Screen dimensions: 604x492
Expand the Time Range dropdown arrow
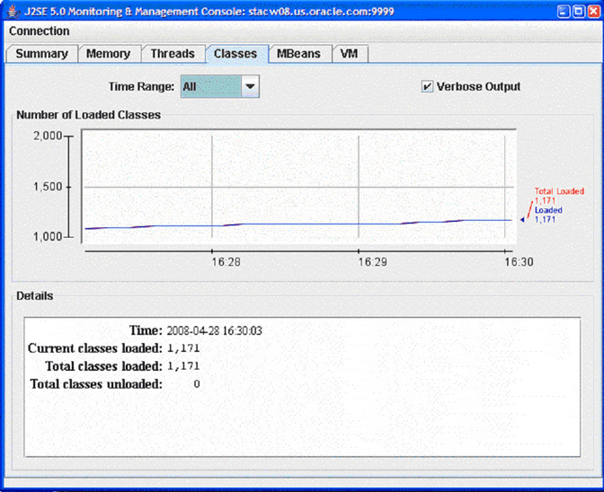(250, 87)
